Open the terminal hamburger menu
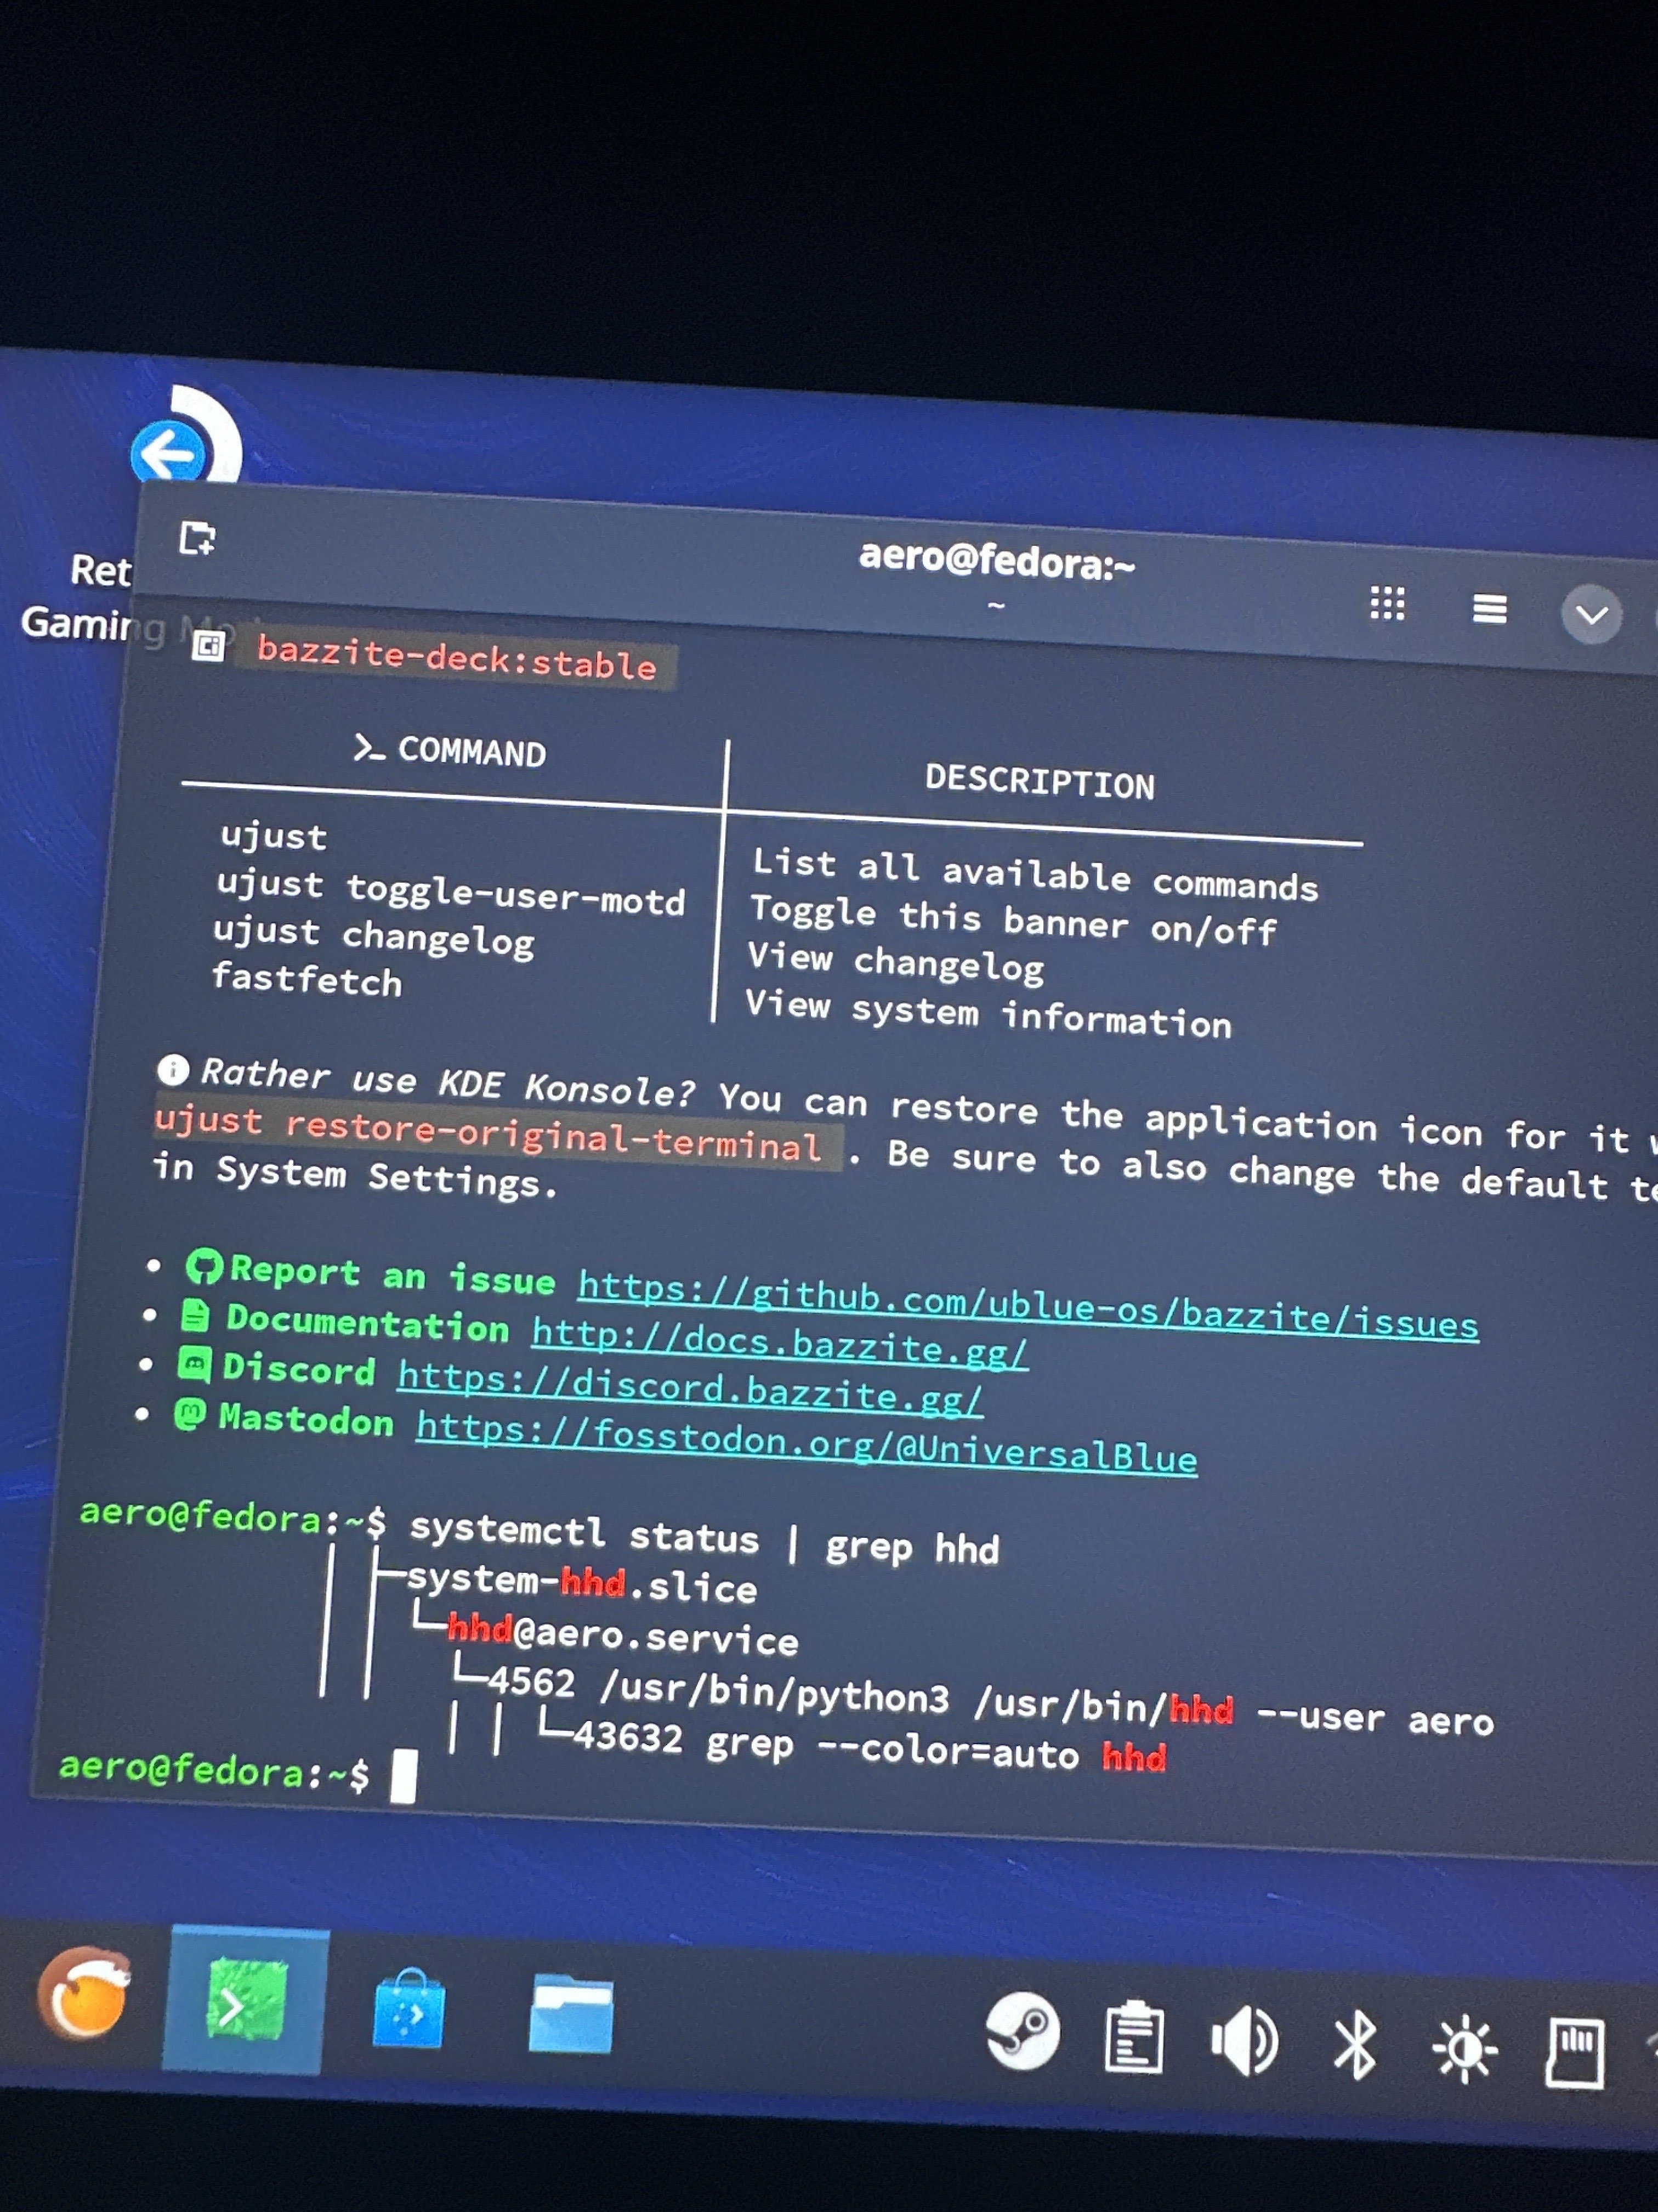Screen dimensions: 1658x2212 1489,608
